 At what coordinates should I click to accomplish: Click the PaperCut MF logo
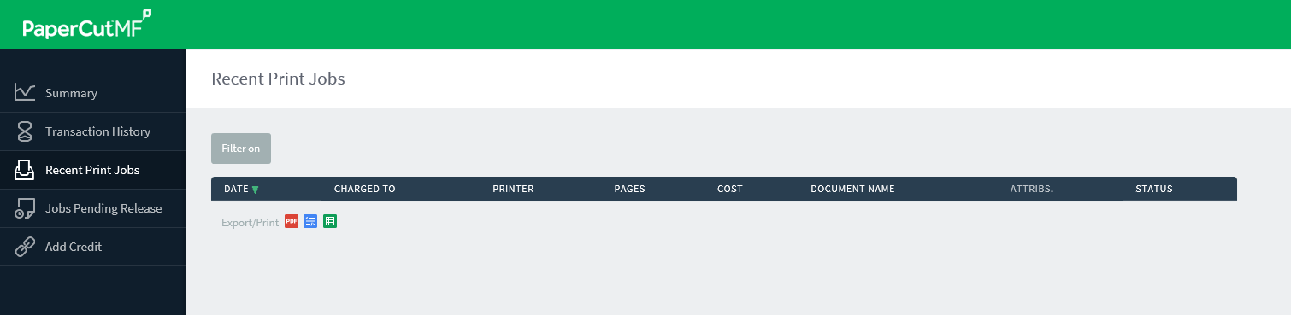(86, 26)
